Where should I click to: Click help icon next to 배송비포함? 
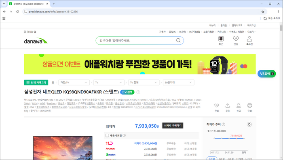(124, 135)
